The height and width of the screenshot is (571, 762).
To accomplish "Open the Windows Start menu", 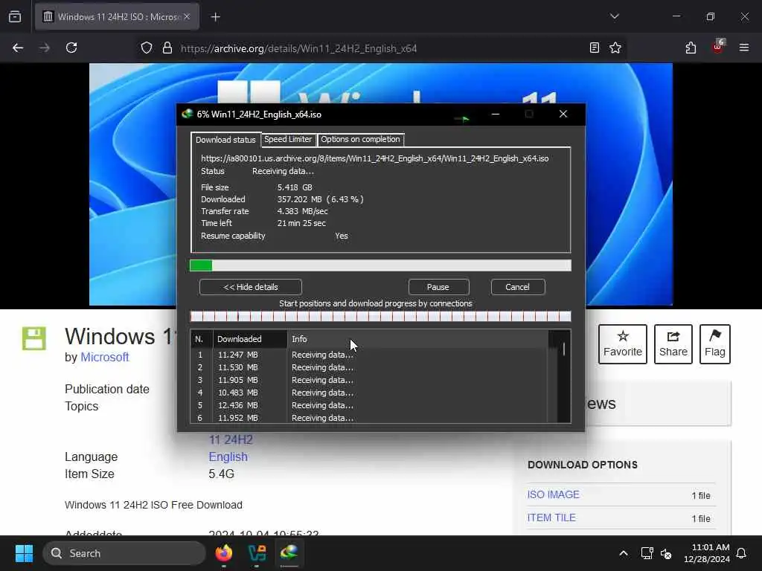I will pos(24,553).
